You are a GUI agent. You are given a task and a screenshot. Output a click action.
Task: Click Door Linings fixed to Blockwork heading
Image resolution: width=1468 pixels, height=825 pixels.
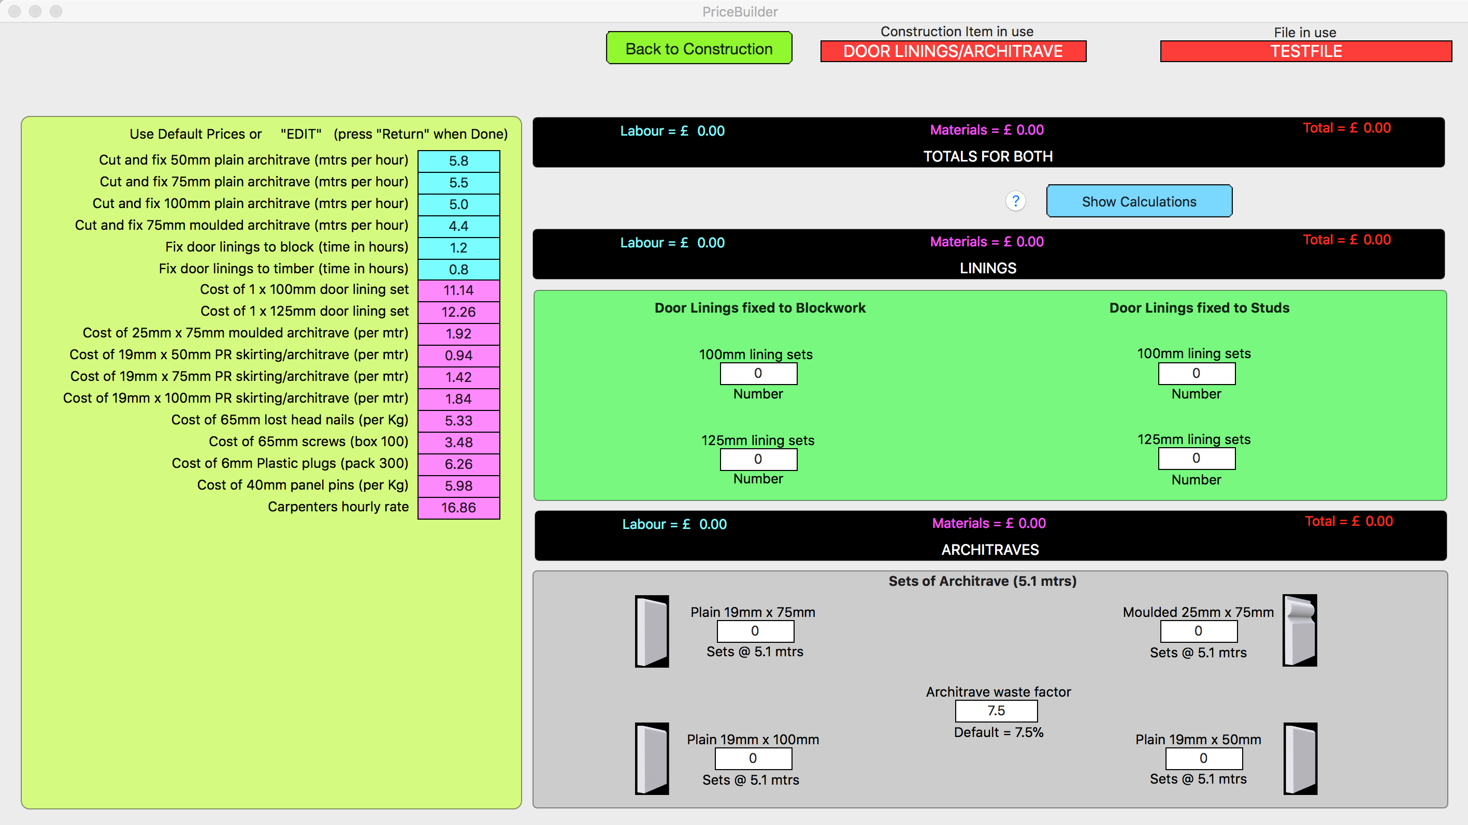pyautogui.click(x=760, y=308)
